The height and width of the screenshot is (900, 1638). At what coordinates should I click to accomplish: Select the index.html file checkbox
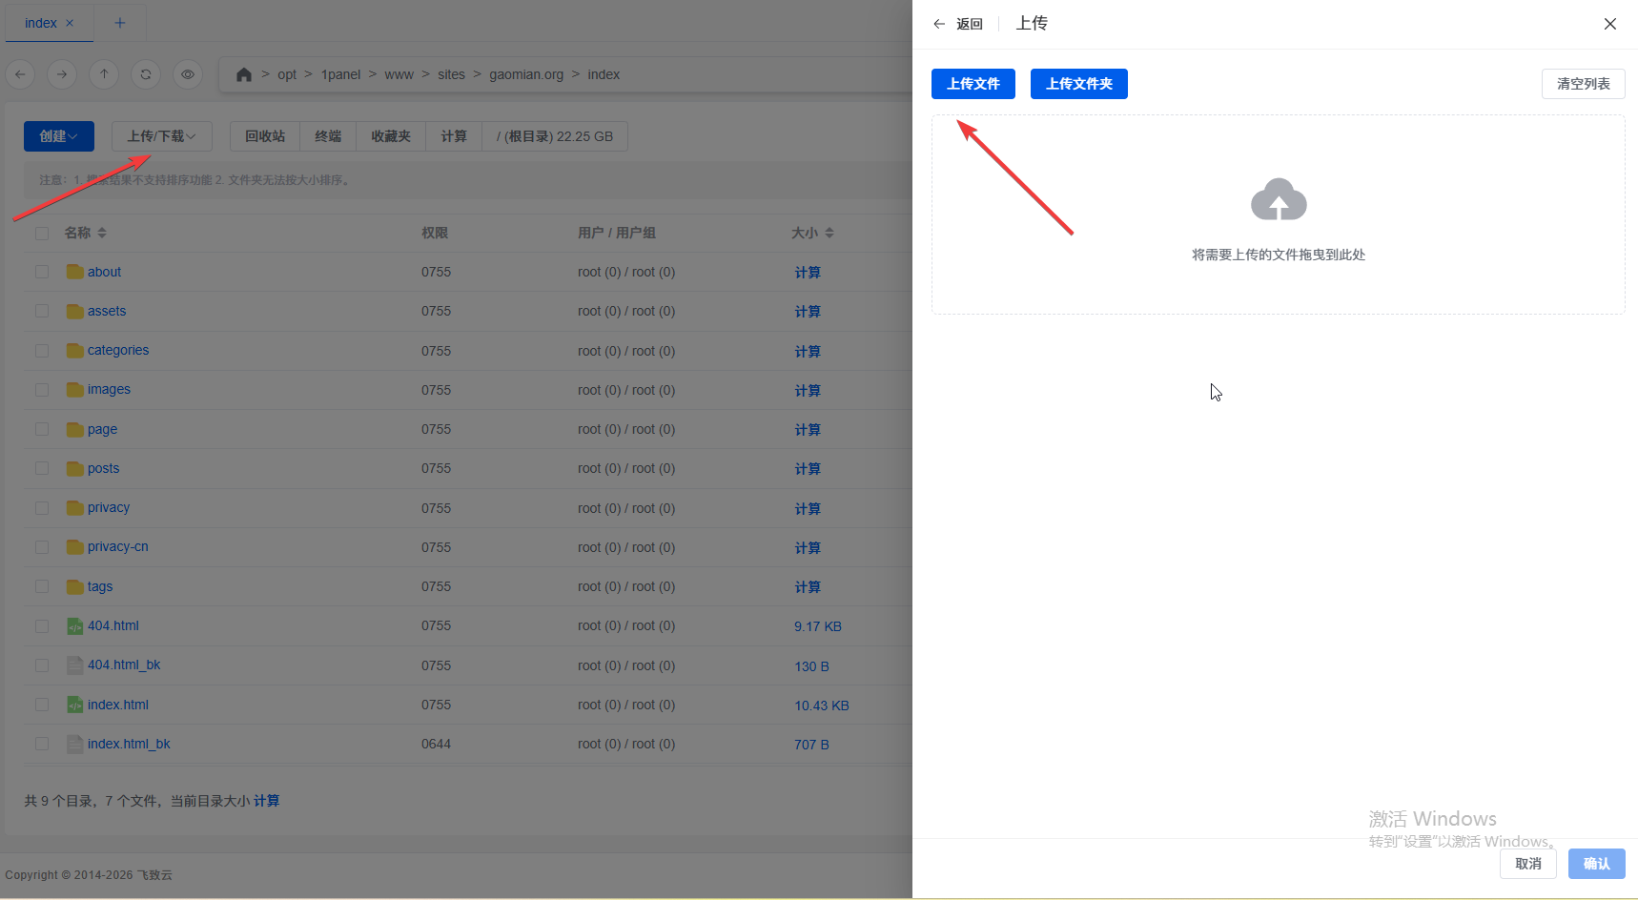tap(42, 705)
